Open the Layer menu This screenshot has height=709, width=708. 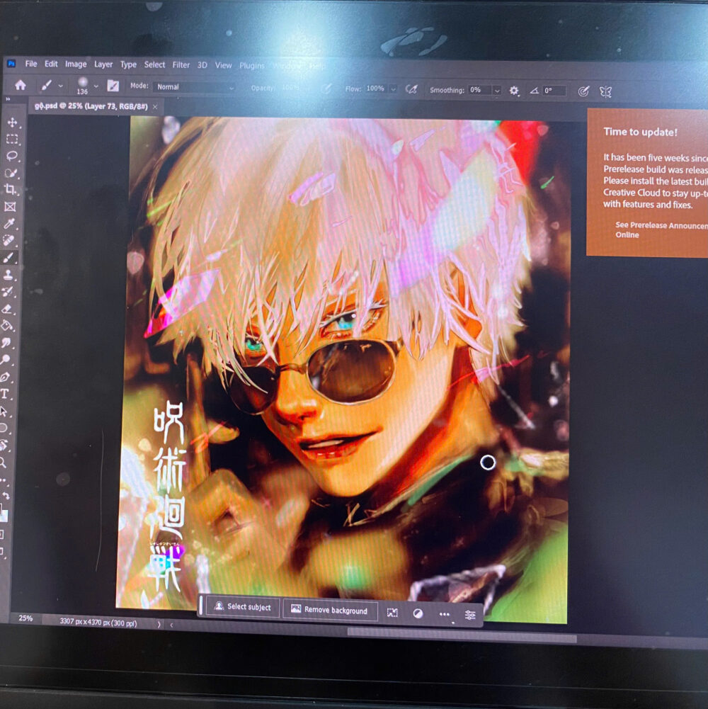[x=103, y=64]
